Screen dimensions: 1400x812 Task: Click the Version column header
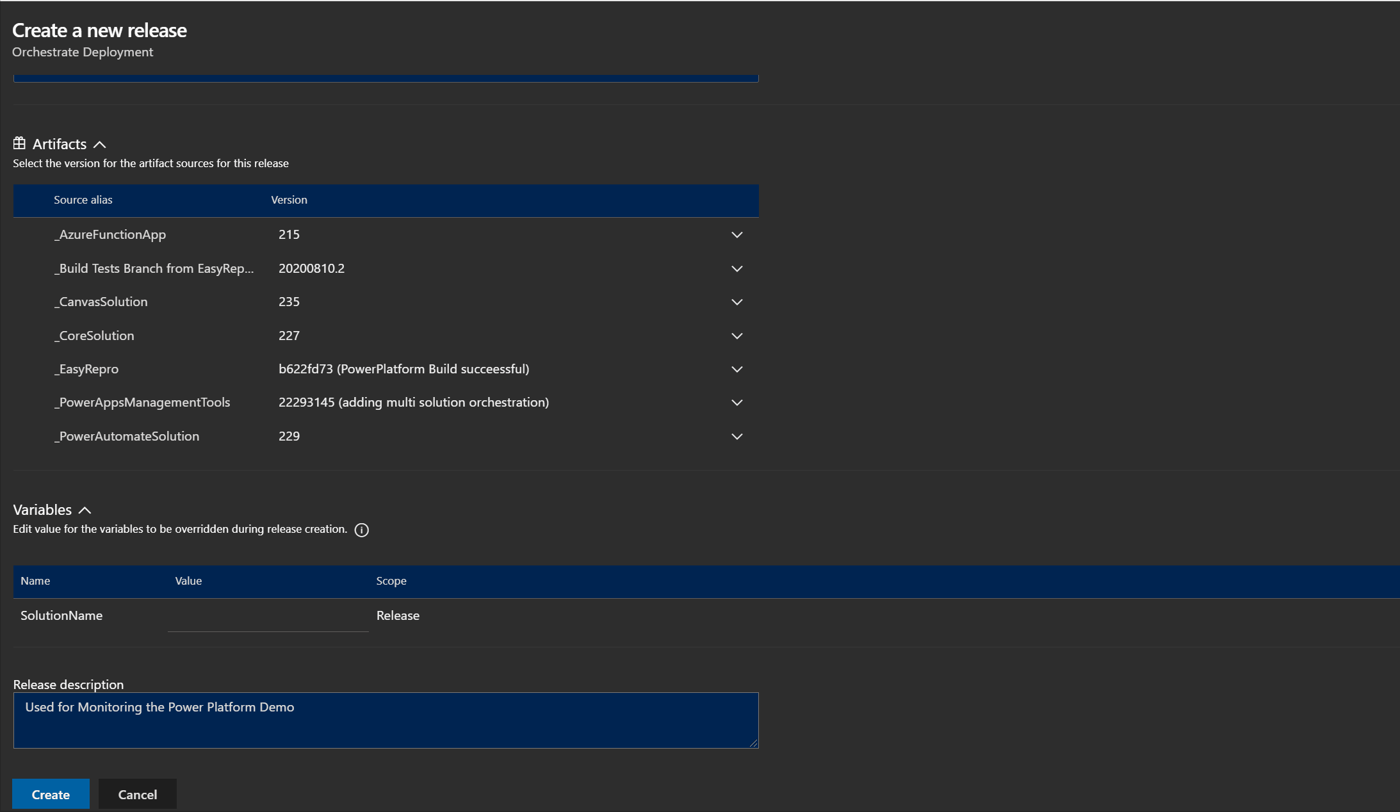289,200
